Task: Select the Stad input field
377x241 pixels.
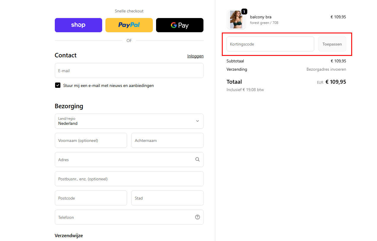Action: tap(167, 198)
